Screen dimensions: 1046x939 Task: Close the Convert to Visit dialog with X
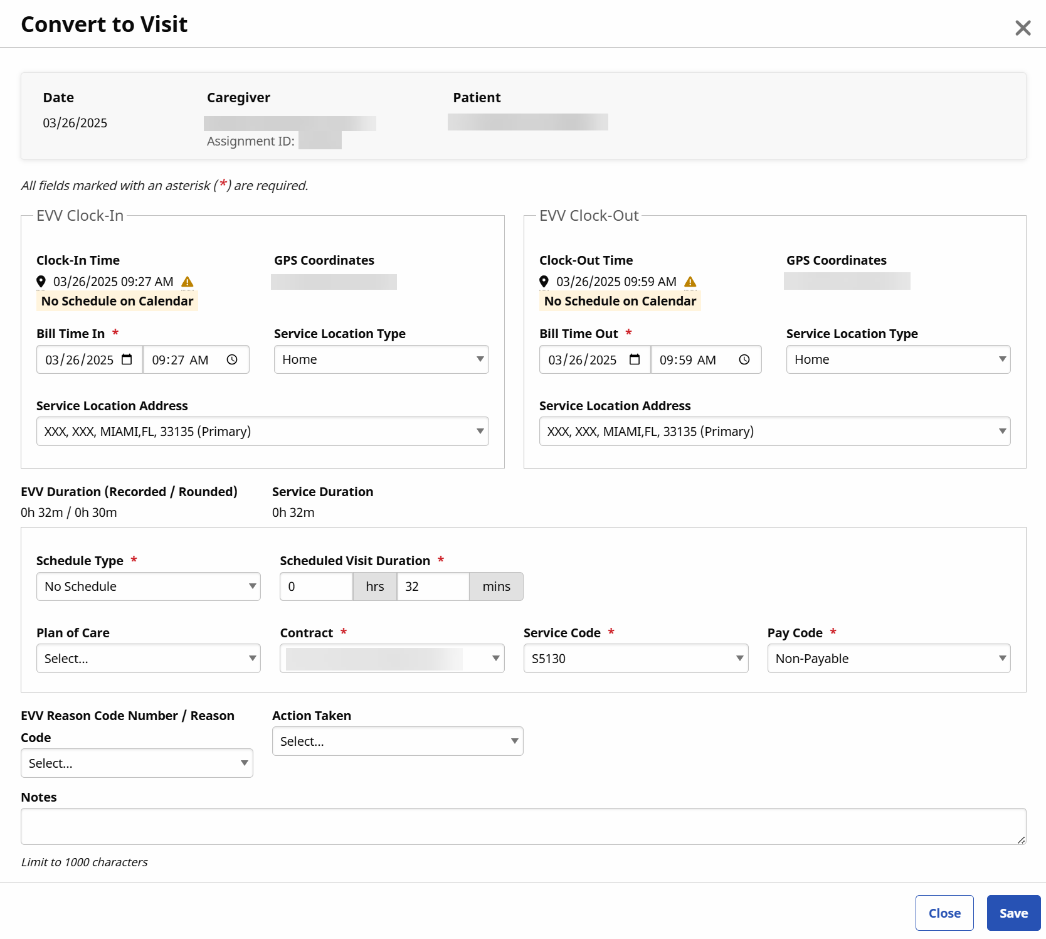1023,28
